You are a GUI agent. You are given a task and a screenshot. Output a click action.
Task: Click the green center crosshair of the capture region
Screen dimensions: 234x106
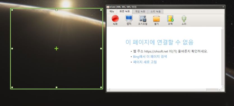[56, 49]
